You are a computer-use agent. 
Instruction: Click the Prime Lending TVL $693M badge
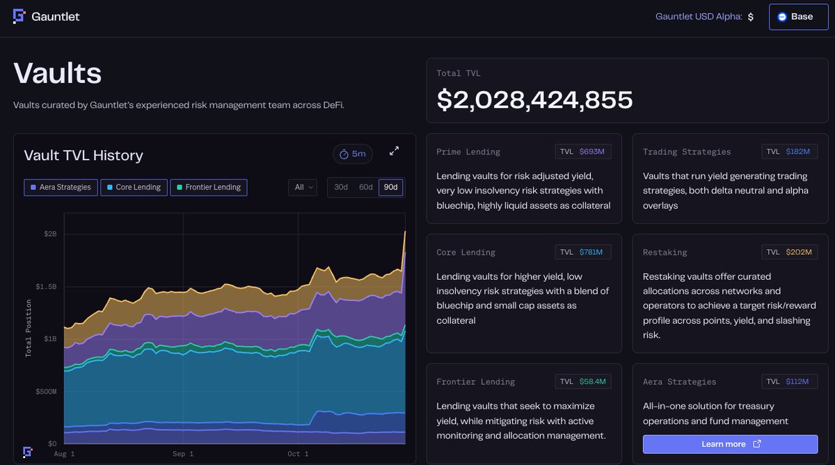[x=583, y=151]
